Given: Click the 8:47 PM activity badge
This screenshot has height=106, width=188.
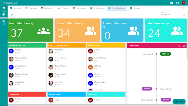Looking at the screenshot, I should [147, 89].
